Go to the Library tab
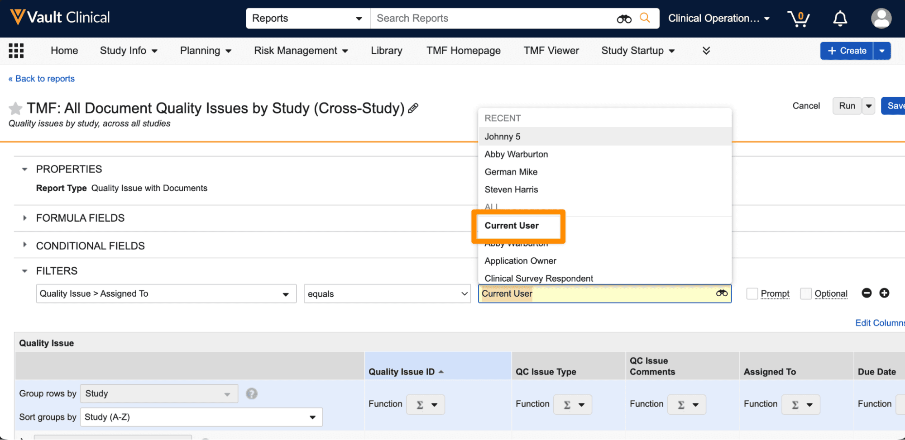Viewport: 905px width, 440px height. (387, 51)
